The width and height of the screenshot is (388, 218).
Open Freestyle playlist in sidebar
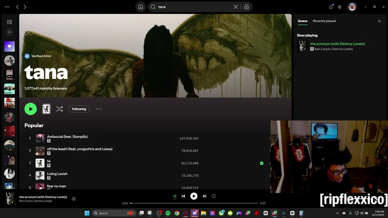point(9,89)
